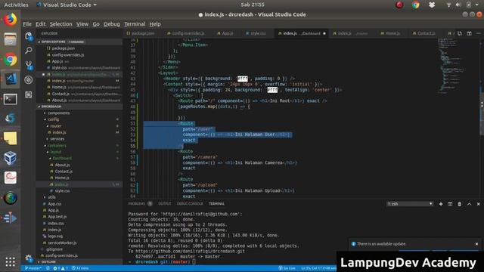This screenshot has height=272, width=484.
Task: Open Sticky Notes in the dock
Action: (10, 138)
